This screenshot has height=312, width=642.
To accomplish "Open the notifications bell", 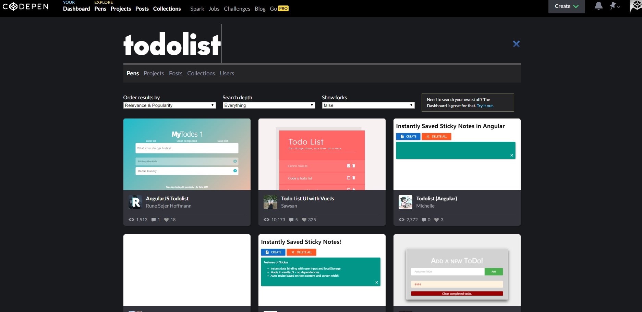I will coord(598,6).
